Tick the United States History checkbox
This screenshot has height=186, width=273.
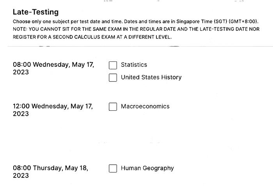pos(113,77)
